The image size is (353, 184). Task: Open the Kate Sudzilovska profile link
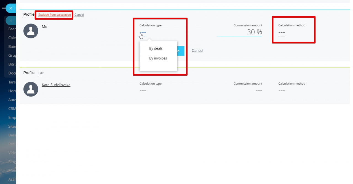(x=56, y=85)
